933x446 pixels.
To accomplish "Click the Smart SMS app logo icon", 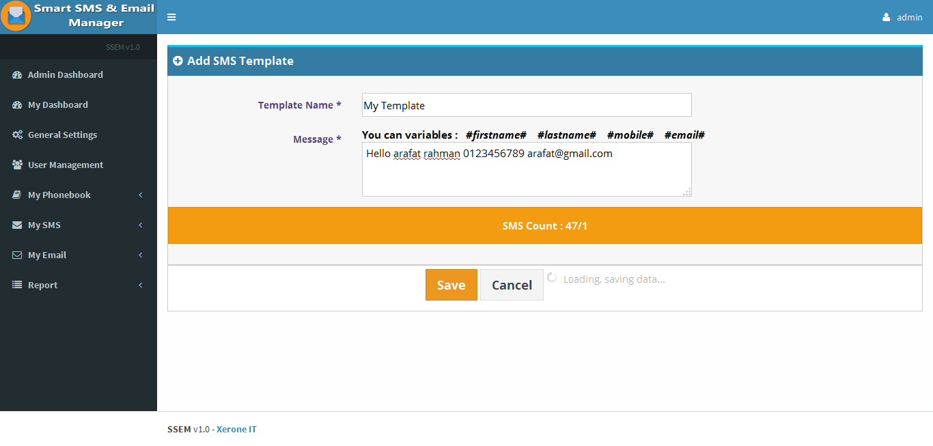I will coord(16,15).
